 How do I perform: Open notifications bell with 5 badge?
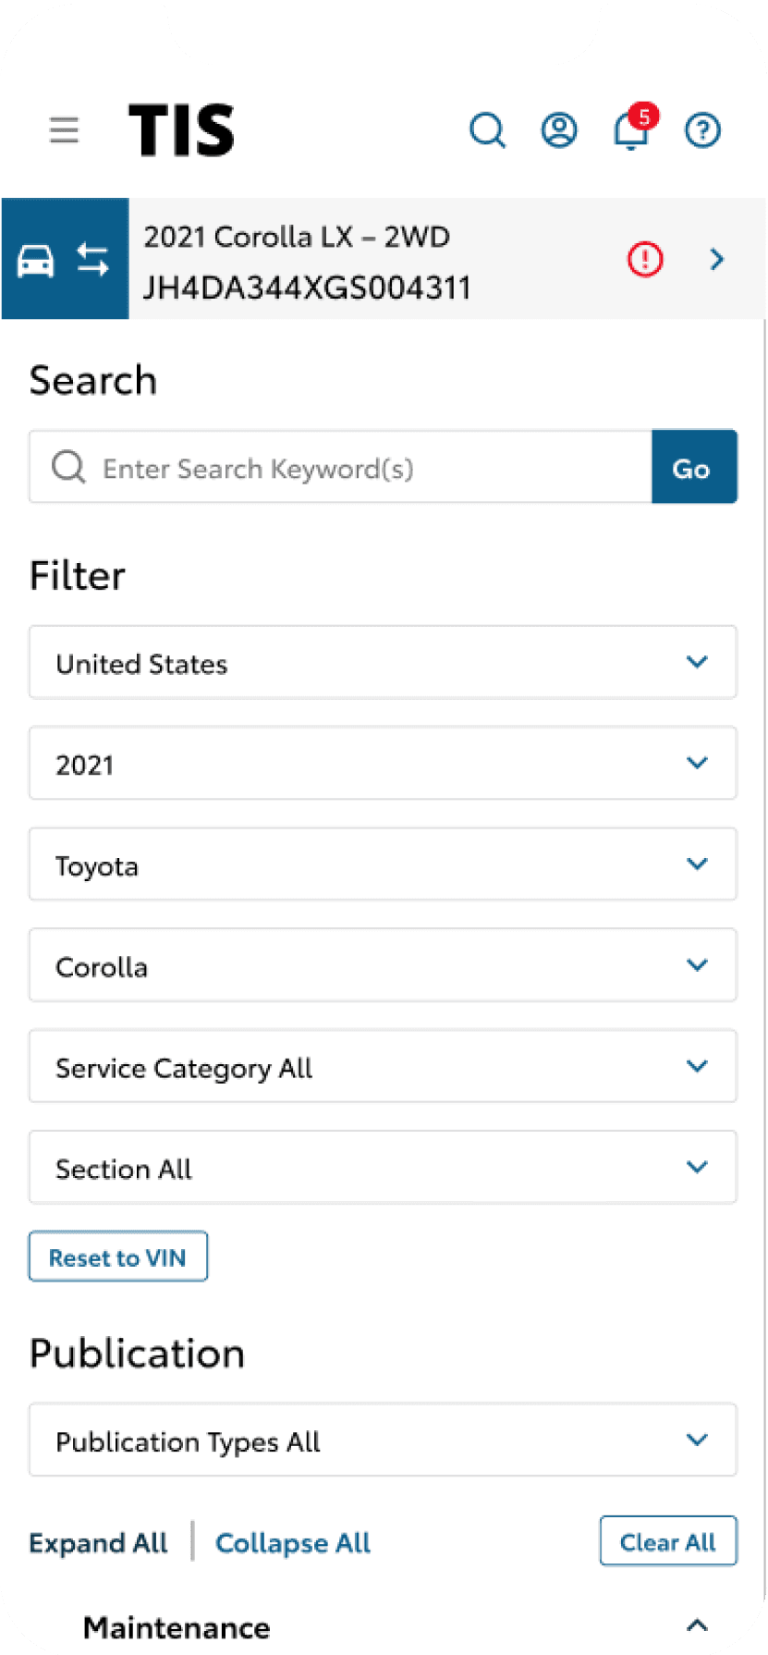pyautogui.click(x=631, y=130)
